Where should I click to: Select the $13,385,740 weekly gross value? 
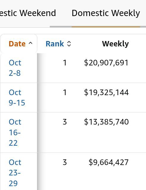pos(106,122)
